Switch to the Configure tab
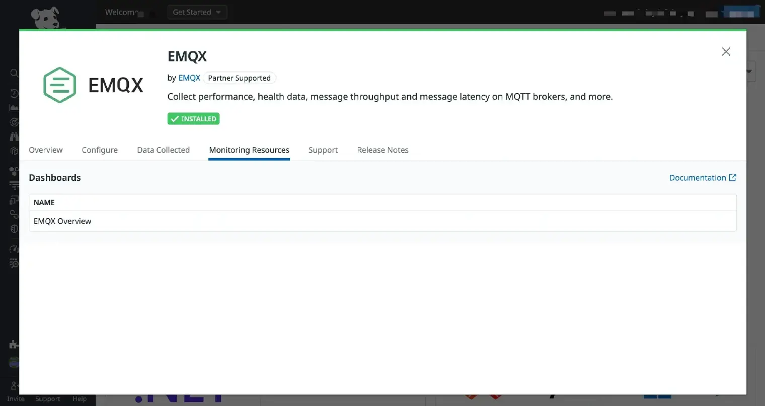The height and width of the screenshot is (406, 765). coord(100,150)
